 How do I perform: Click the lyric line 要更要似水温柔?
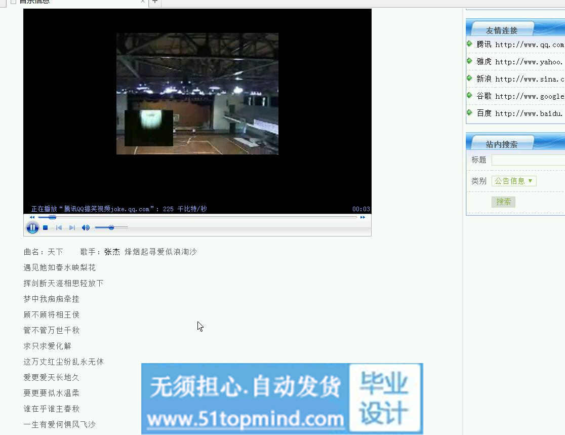pyautogui.click(x=52, y=393)
